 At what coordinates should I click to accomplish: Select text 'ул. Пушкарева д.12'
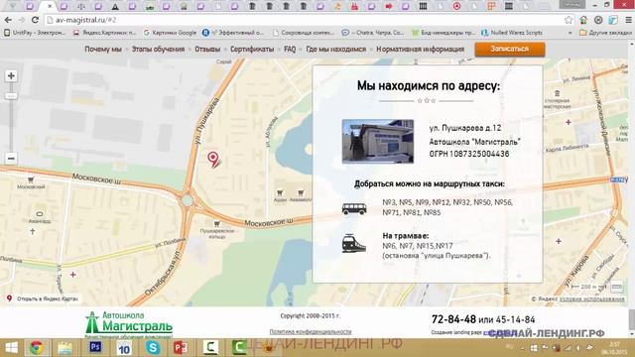[465, 128]
